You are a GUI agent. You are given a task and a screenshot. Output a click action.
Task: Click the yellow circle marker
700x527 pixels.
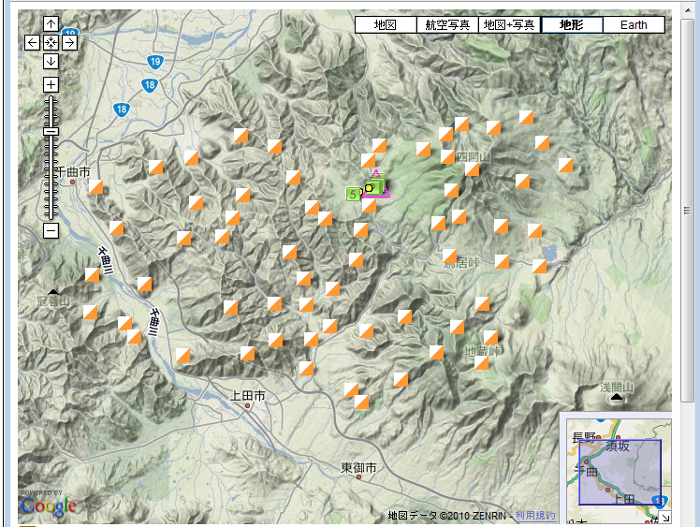pyautogui.click(x=369, y=188)
